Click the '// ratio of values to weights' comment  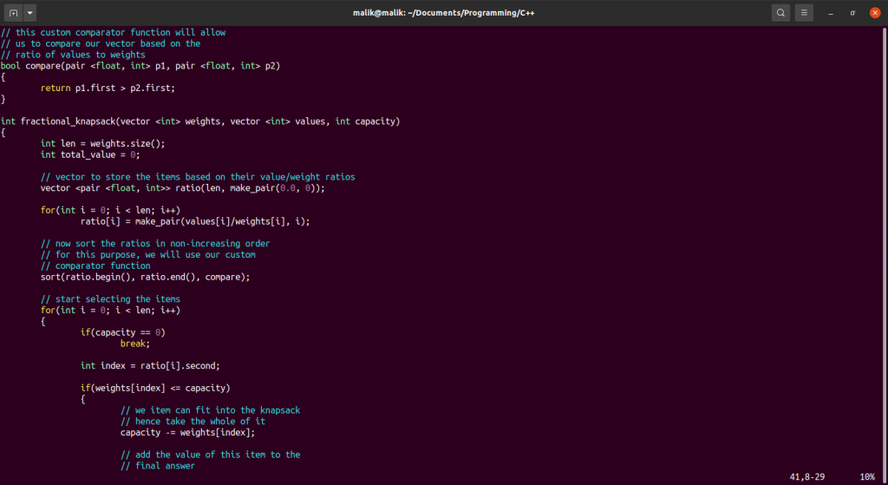pos(73,55)
